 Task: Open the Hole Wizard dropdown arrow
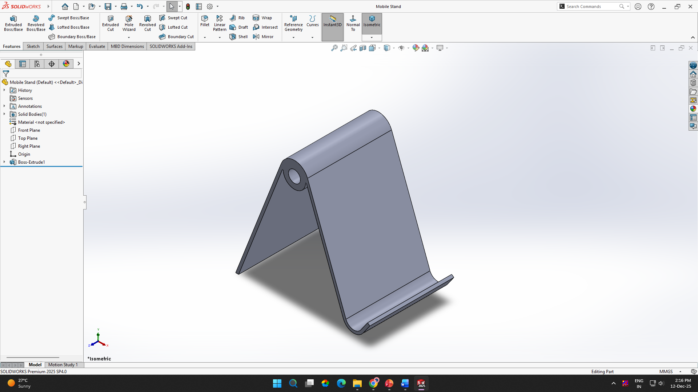coord(129,37)
